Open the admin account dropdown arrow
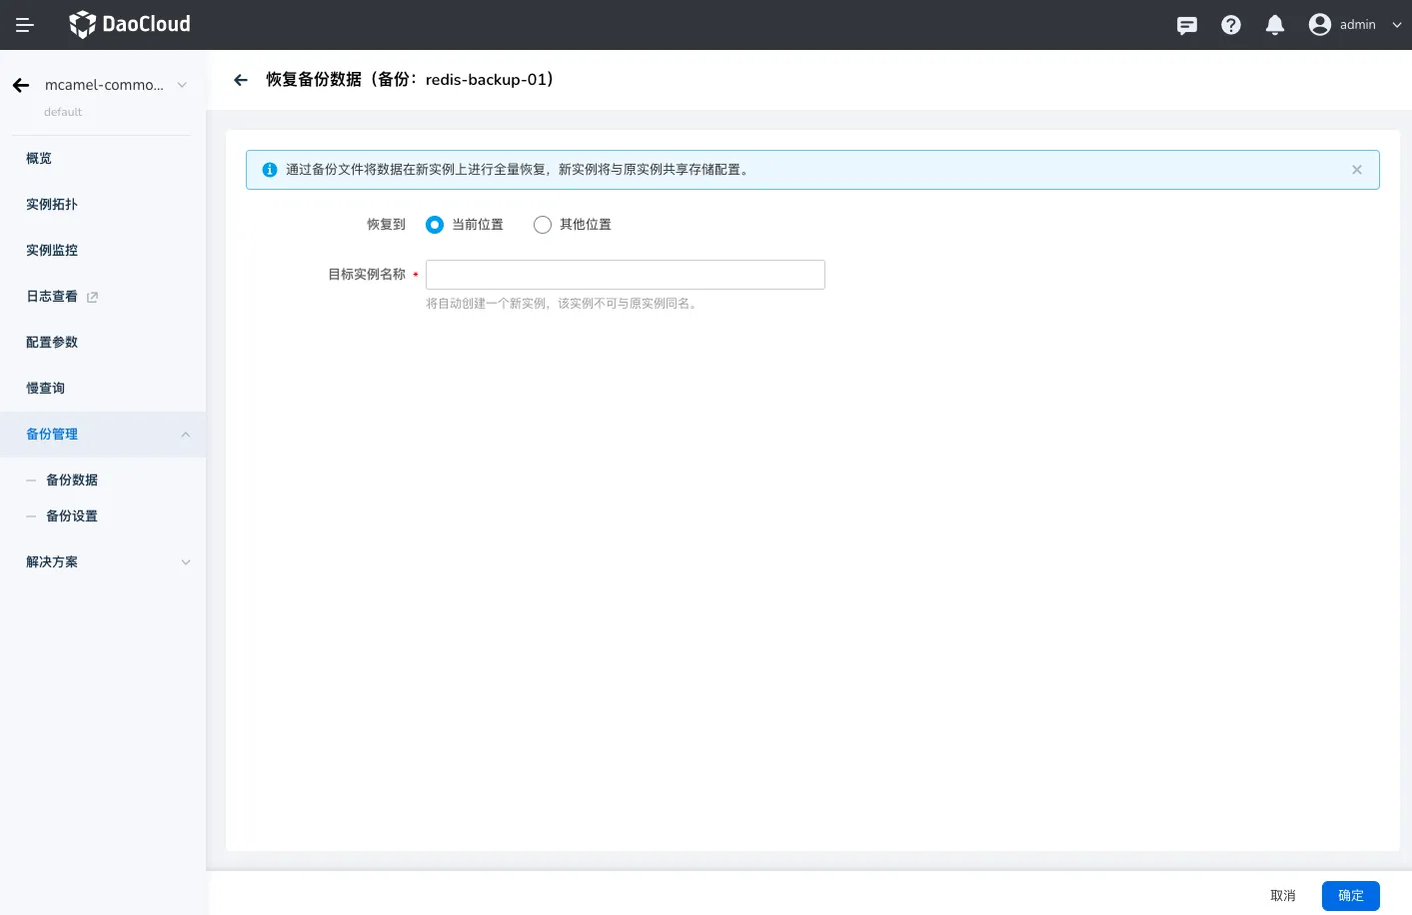 [x=1396, y=25]
